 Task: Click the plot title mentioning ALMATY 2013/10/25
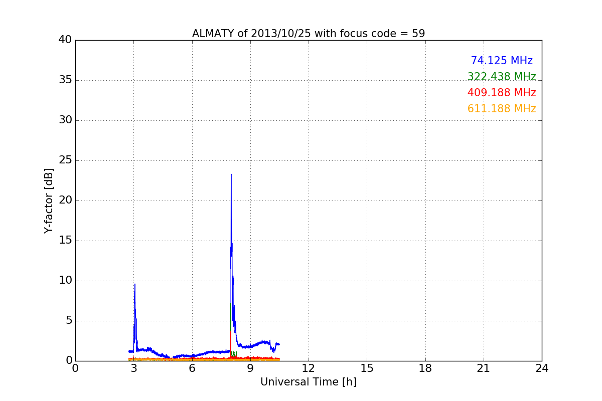309,34
